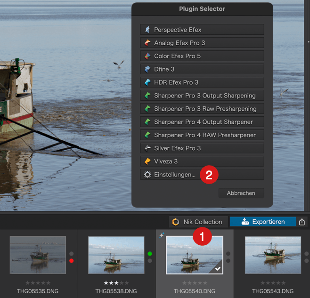Open Analog Efex Pro 3 plugin
310x298 pixels.
[202, 43]
